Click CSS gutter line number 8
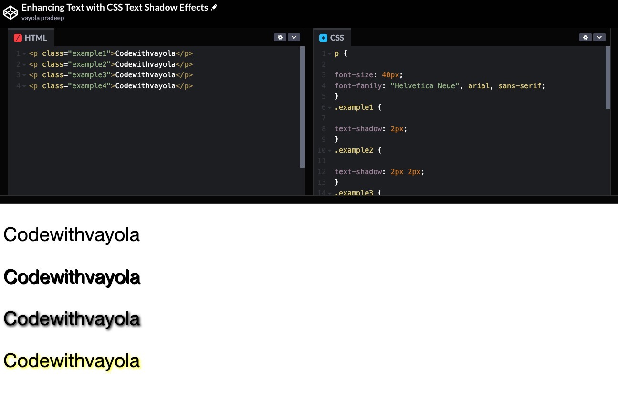618x402 pixels. tap(324, 129)
